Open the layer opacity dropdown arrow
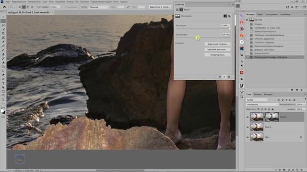 pyautogui.click(x=305, y=105)
